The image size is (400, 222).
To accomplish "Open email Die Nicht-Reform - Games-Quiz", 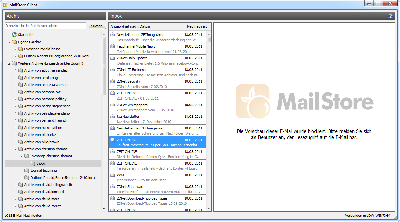I will pyautogui.click(x=157, y=154).
